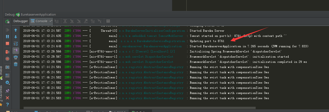Print the console output
Viewport: 329px width, 112px height.
coord(15,57)
